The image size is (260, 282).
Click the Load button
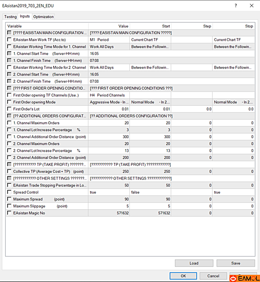[194, 263]
